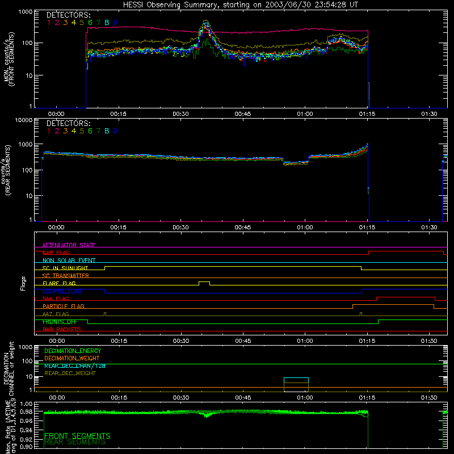Click 'DETECTORS:' label in front segments panel
The width and height of the screenshot is (454, 454).
click(x=68, y=15)
